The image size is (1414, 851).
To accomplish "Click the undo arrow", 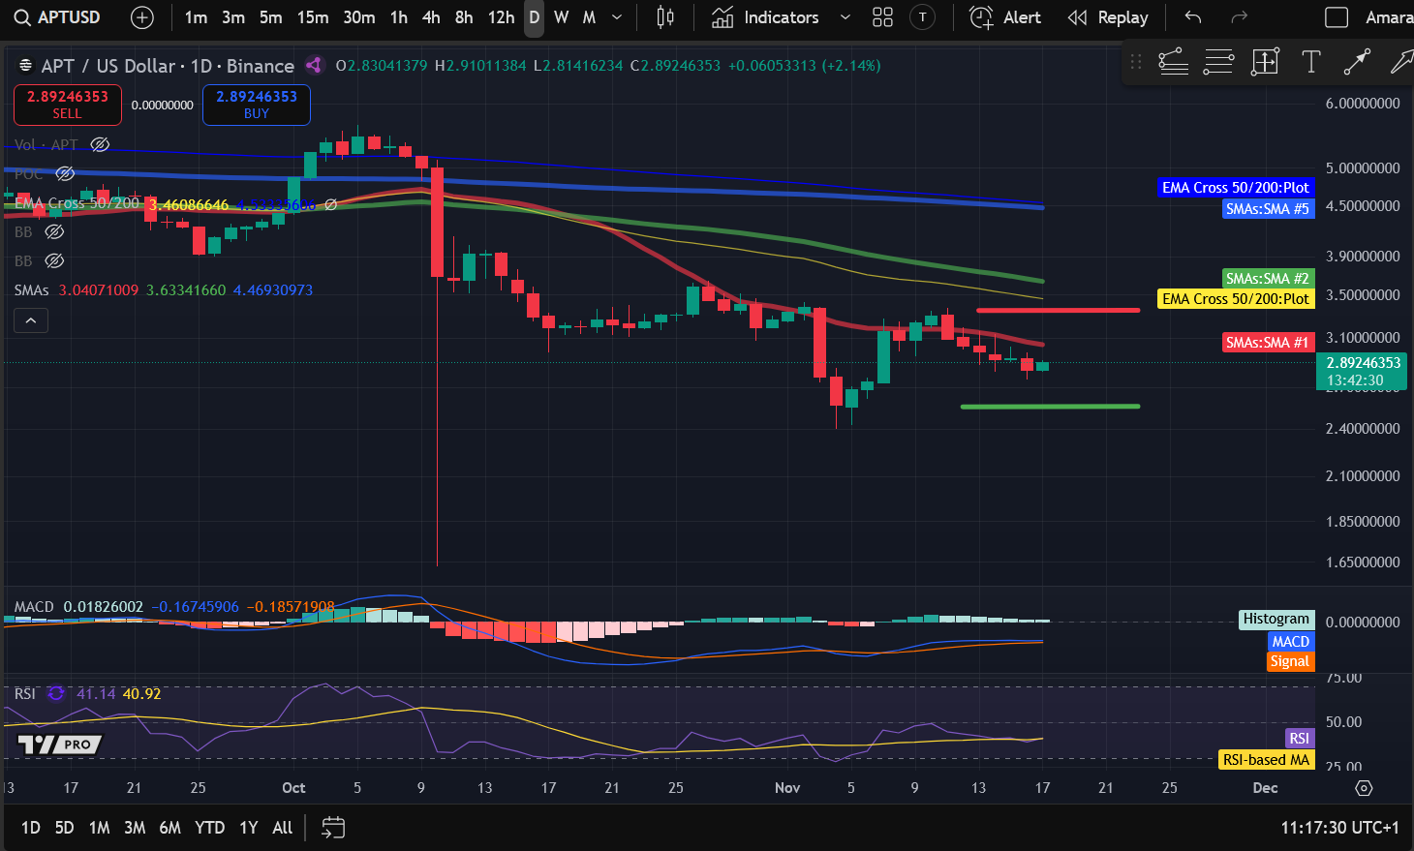I will point(1192,16).
